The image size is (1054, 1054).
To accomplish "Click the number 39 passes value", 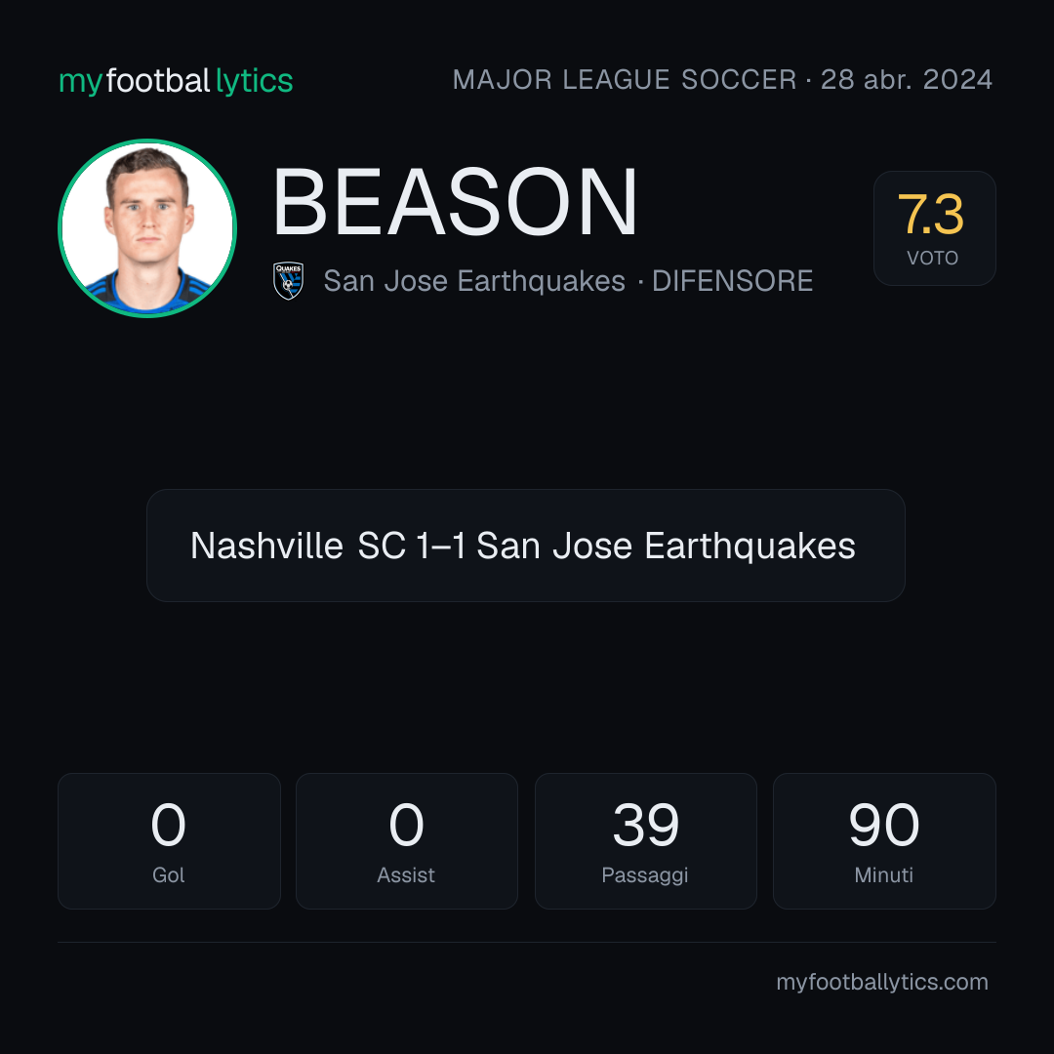I will point(645,825).
